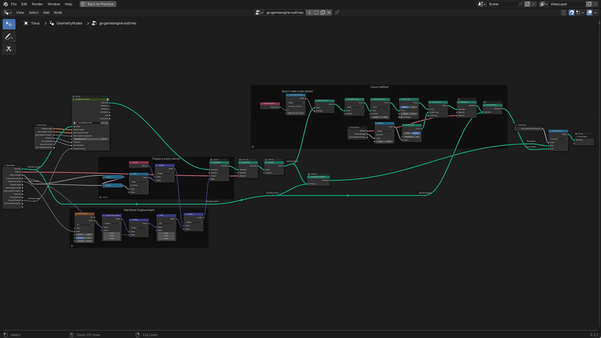601x338 pixels.
Task: Unlink the gn-gameengine-outlines node group
Action: pyautogui.click(x=329, y=13)
